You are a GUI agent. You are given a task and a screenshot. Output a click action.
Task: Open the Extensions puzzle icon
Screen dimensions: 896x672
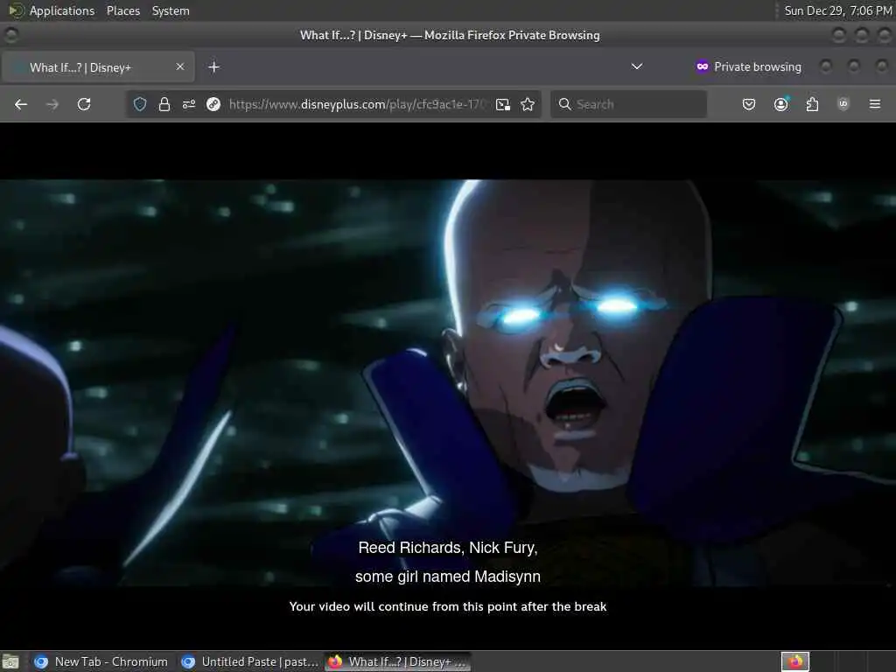click(x=812, y=104)
